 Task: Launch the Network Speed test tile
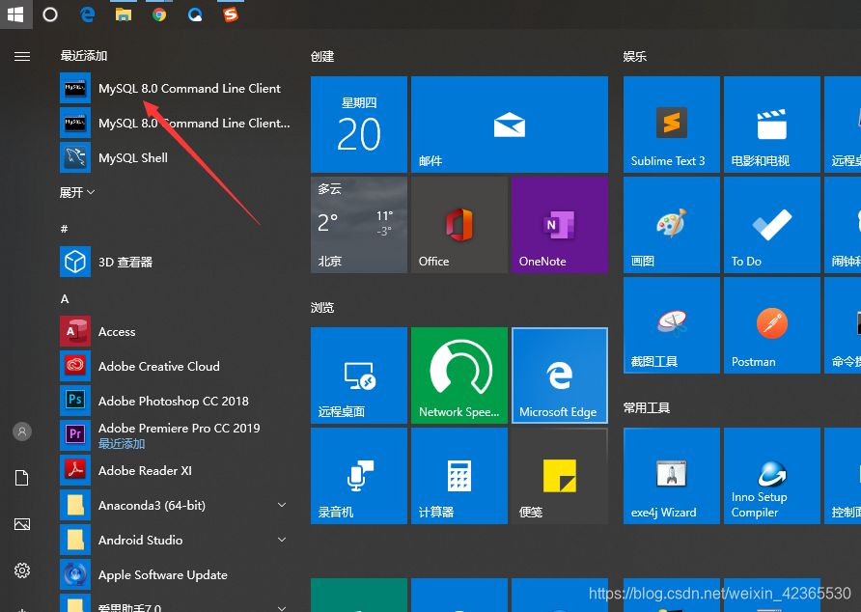tap(459, 376)
